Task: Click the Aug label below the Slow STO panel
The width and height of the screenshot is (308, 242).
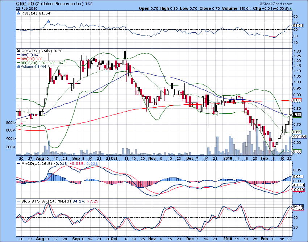Action: coord(40,239)
